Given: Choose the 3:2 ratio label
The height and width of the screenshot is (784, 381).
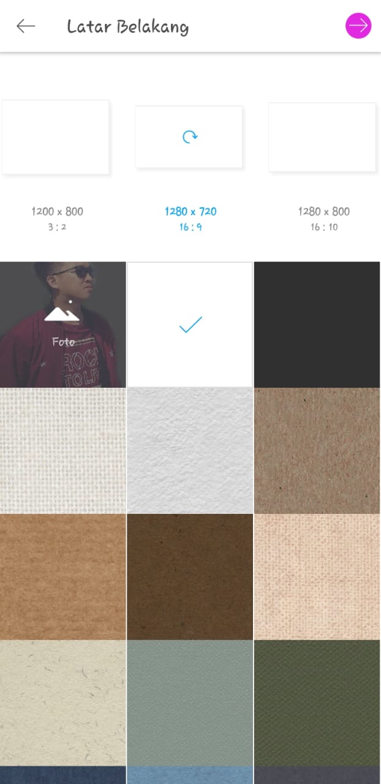Looking at the screenshot, I should click(57, 227).
